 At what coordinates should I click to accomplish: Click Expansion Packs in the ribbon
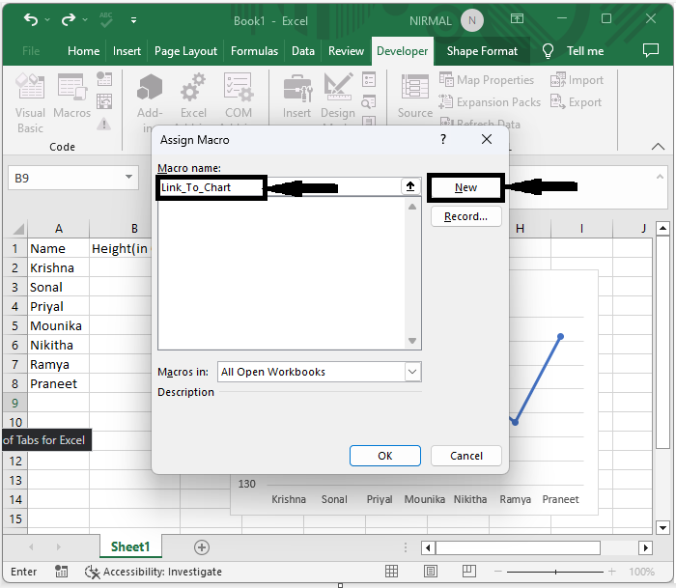pyautogui.click(x=490, y=102)
